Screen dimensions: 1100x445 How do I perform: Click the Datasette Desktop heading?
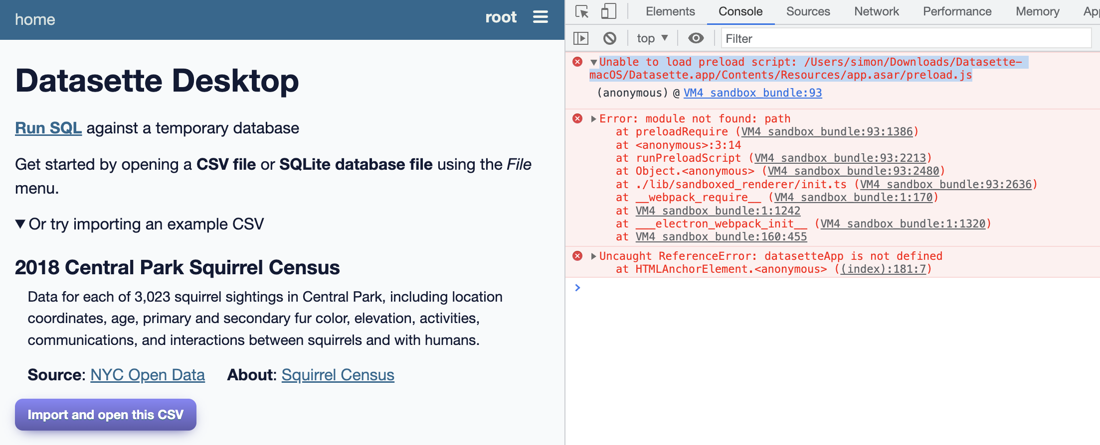click(157, 81)
